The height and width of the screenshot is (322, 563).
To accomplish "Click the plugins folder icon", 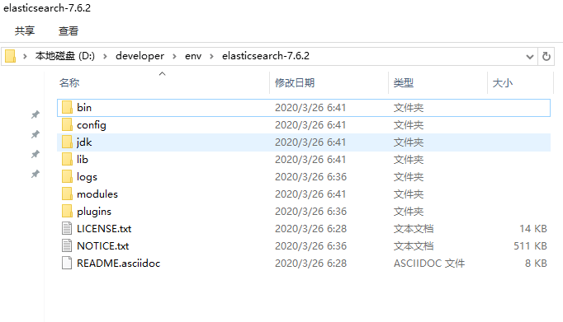I will click(67, 212).
